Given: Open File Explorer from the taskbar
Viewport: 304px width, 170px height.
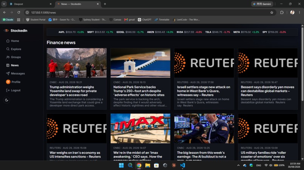Looking at the screenshot, I should click(147, 165).
